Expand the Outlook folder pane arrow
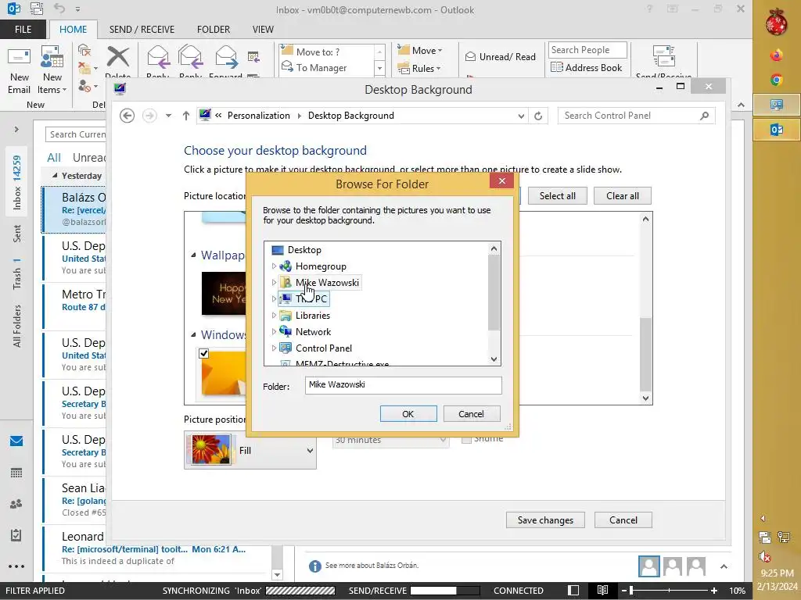The width and height of the screenshot is (801, 600). coord(16,130)
